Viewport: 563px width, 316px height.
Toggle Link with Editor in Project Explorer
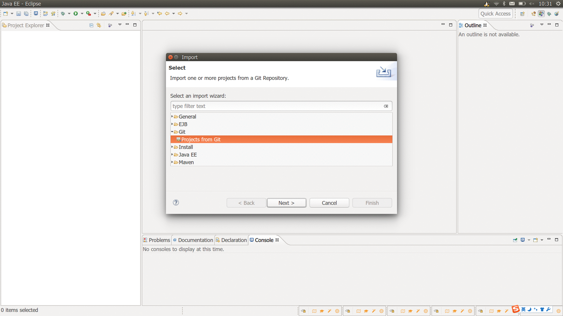(99, 25)
